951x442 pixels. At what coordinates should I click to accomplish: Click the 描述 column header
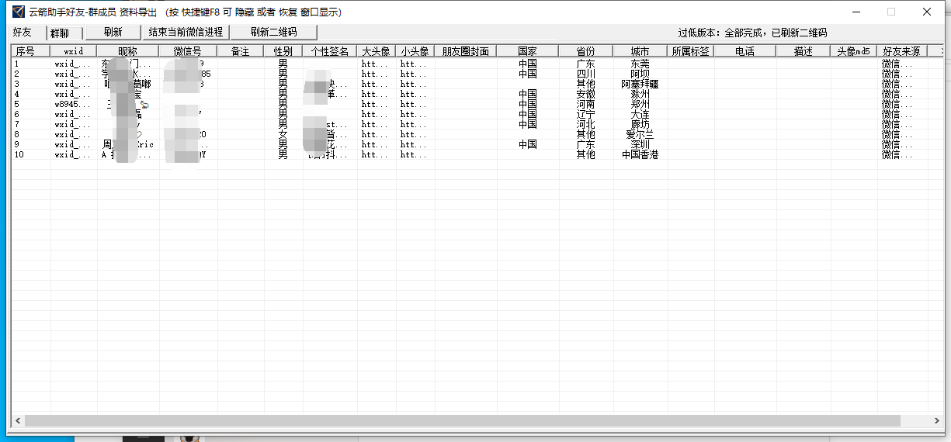803,51
